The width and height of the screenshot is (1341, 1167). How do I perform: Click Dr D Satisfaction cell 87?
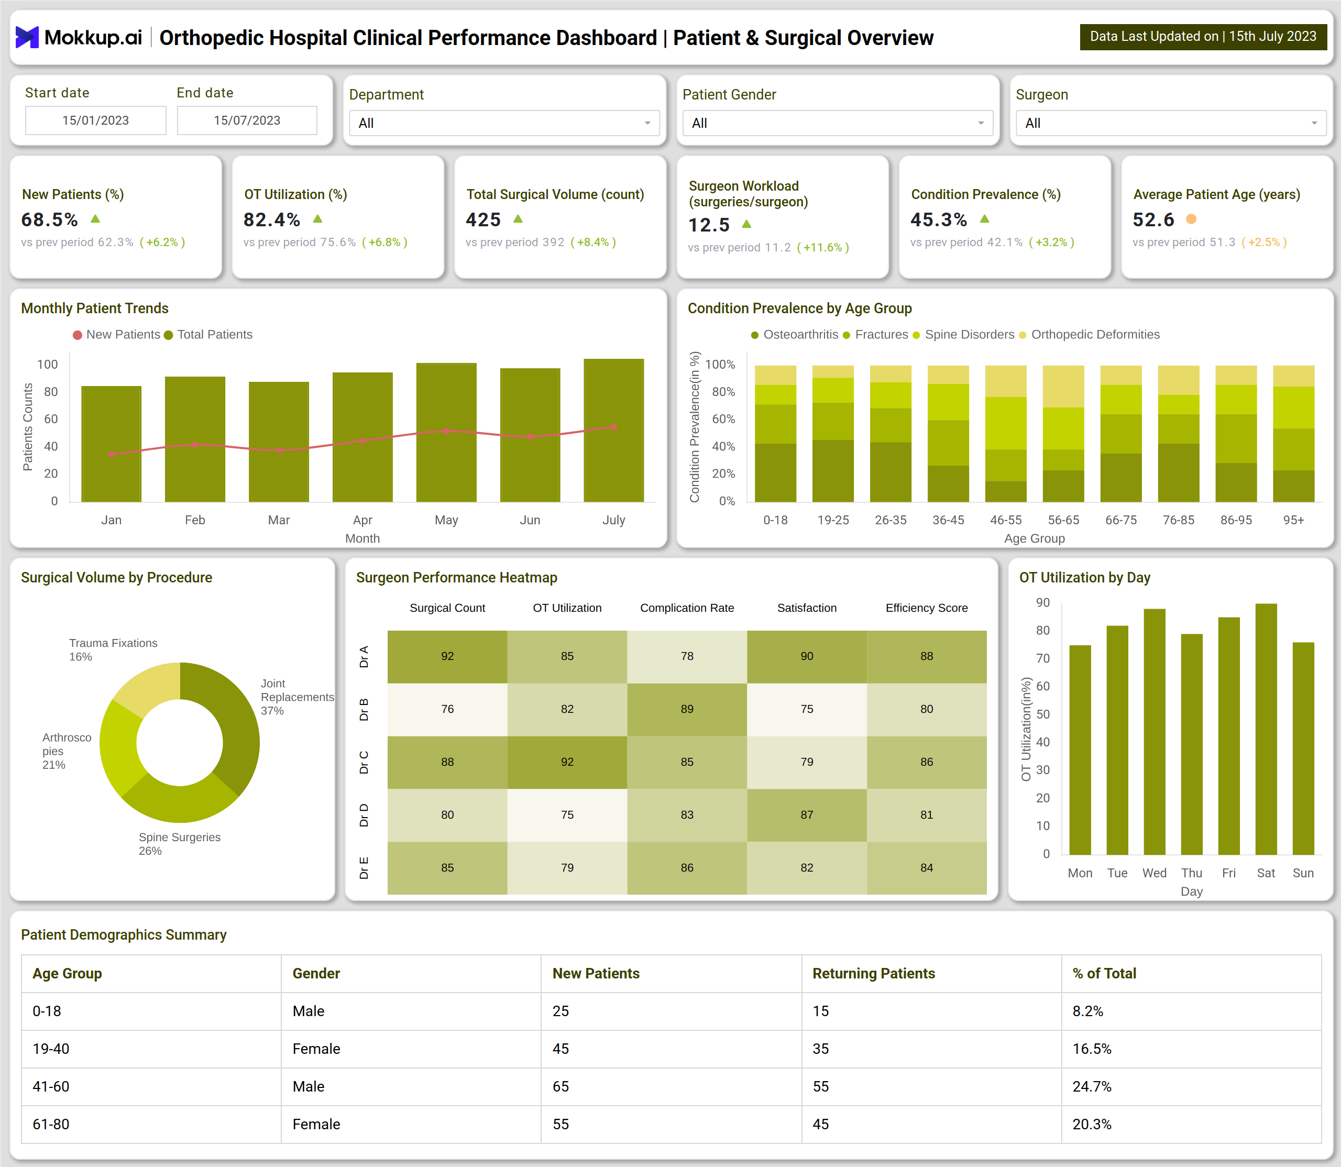point(807,816)
